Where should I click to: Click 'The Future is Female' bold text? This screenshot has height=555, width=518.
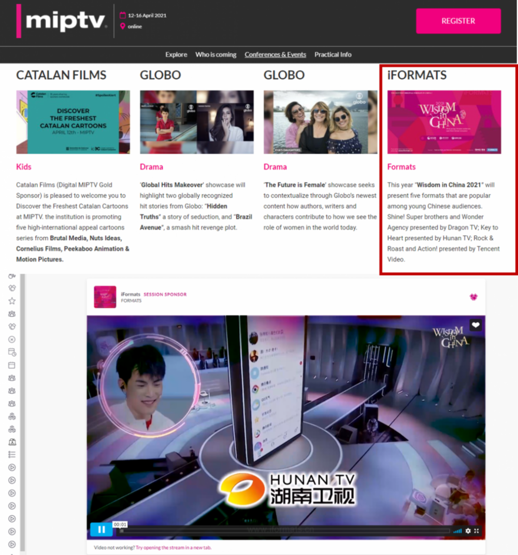coord(295,185)
